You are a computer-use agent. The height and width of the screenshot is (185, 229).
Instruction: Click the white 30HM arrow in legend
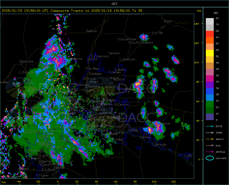coord(210,133)
